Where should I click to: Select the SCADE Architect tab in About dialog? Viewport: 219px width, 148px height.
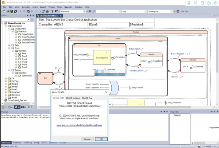(x=73, y=98)
